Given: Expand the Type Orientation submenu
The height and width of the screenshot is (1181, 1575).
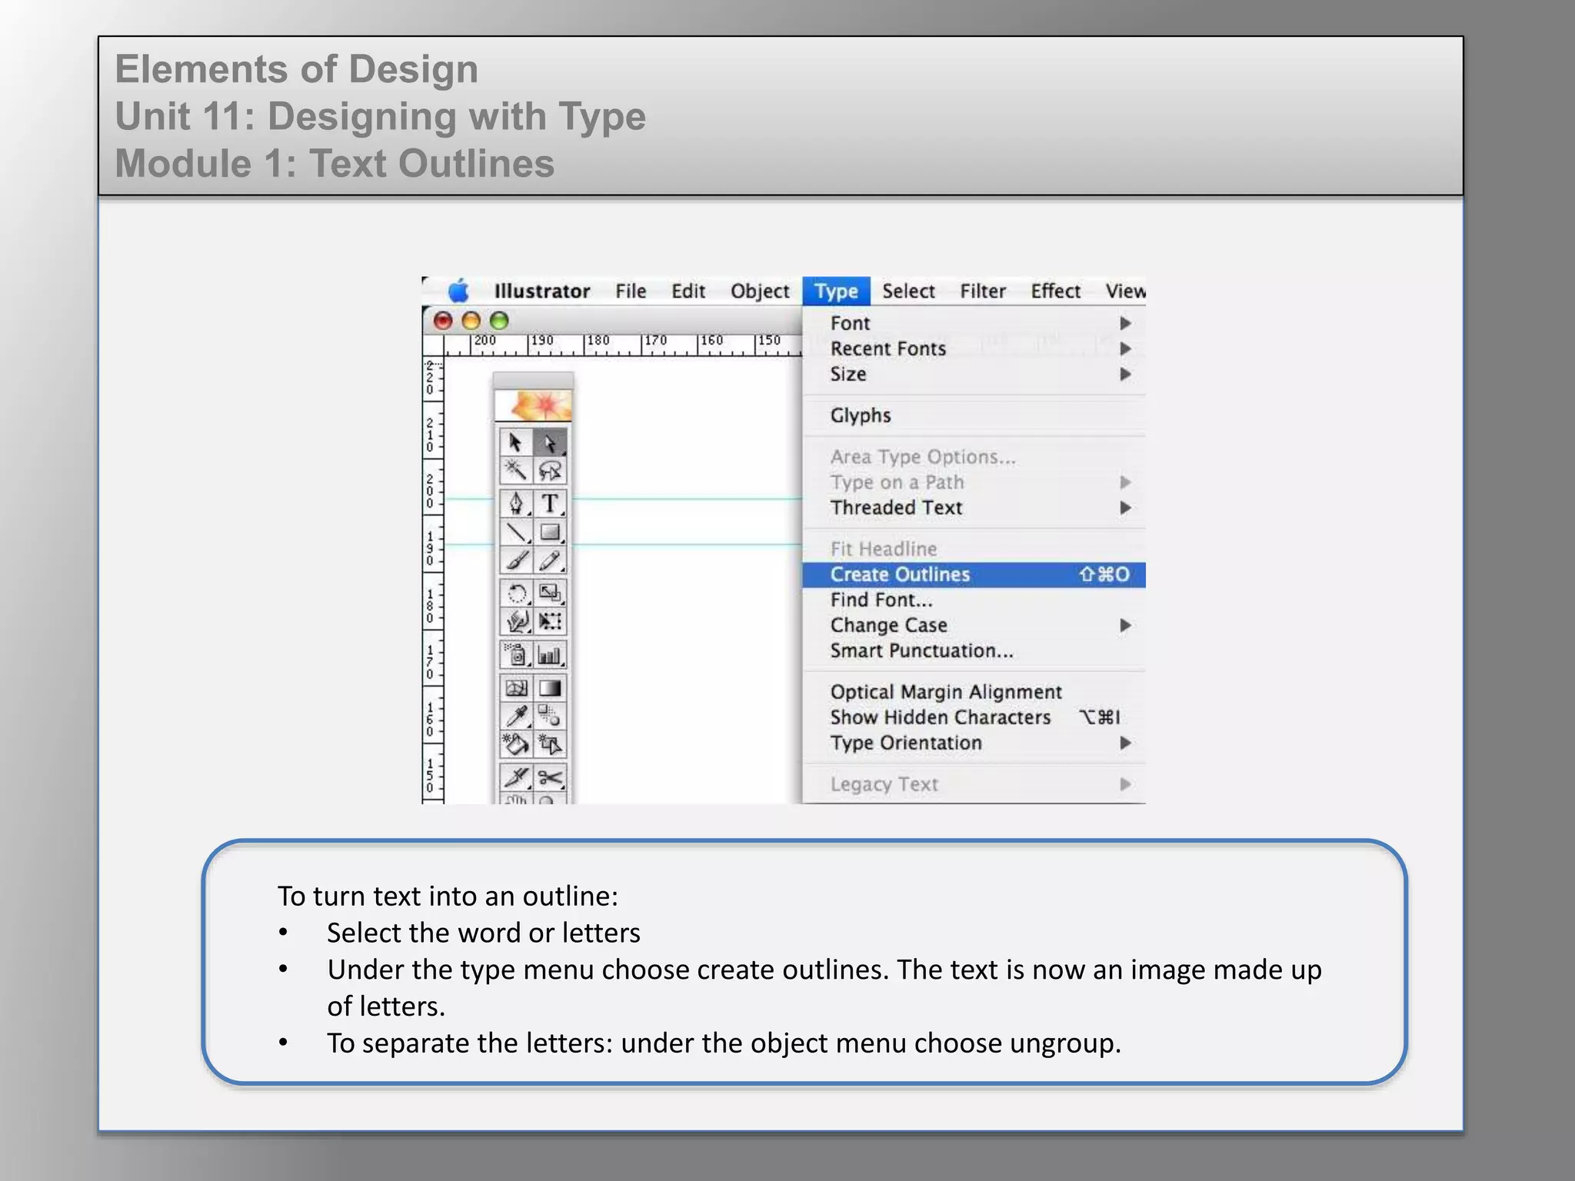Looking at the screenshot, I should pos(974,743).
